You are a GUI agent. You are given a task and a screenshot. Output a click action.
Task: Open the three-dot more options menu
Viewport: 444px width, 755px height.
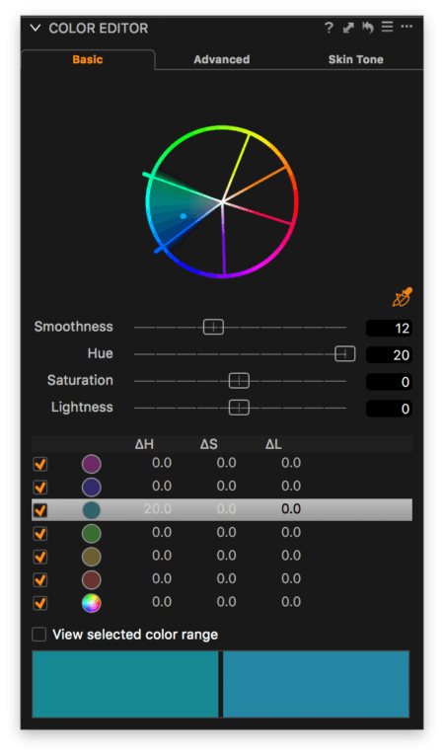pyautogui.click(x=407, y=27)
